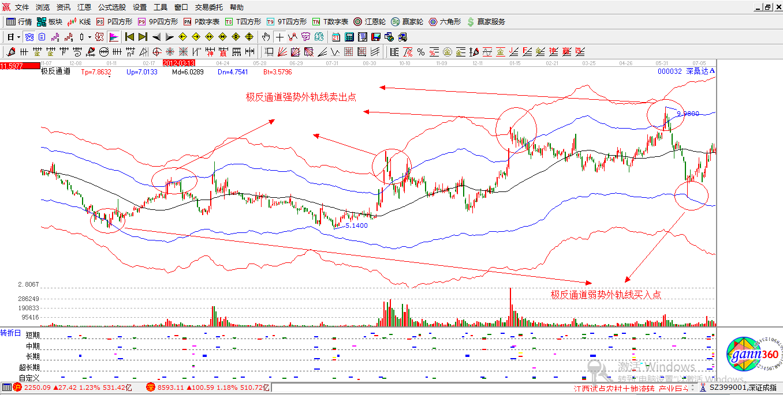Viewport: 783px width, 395px height.
Task: Click the red 2012-03-13 date marker
Action: point(180,62)
